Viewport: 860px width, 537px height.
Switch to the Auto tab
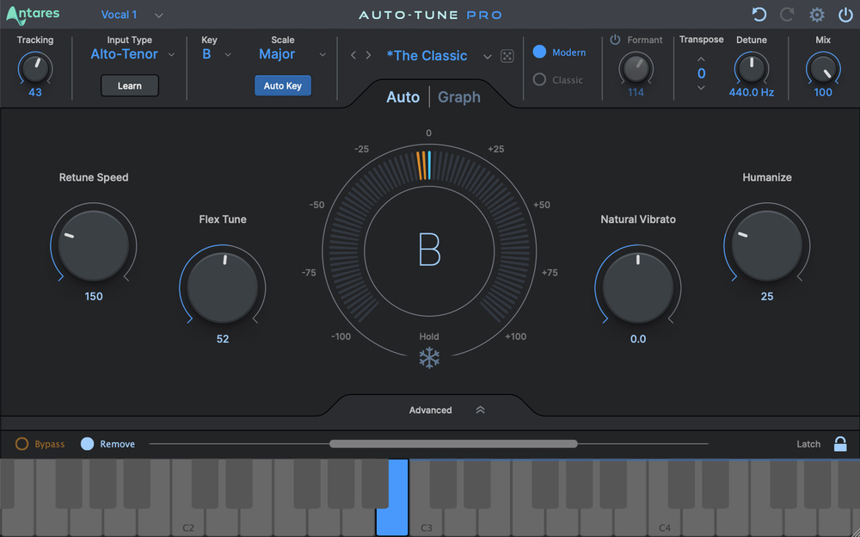[x=402, y=97]
